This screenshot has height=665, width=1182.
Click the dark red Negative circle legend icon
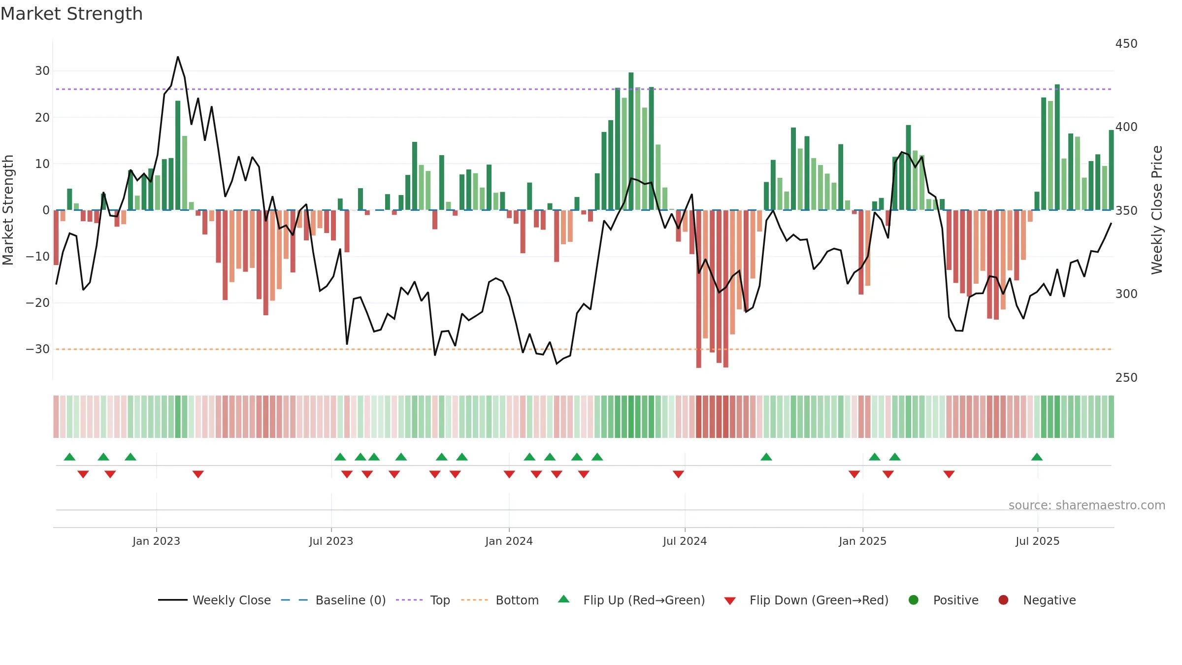[1003, 600]
